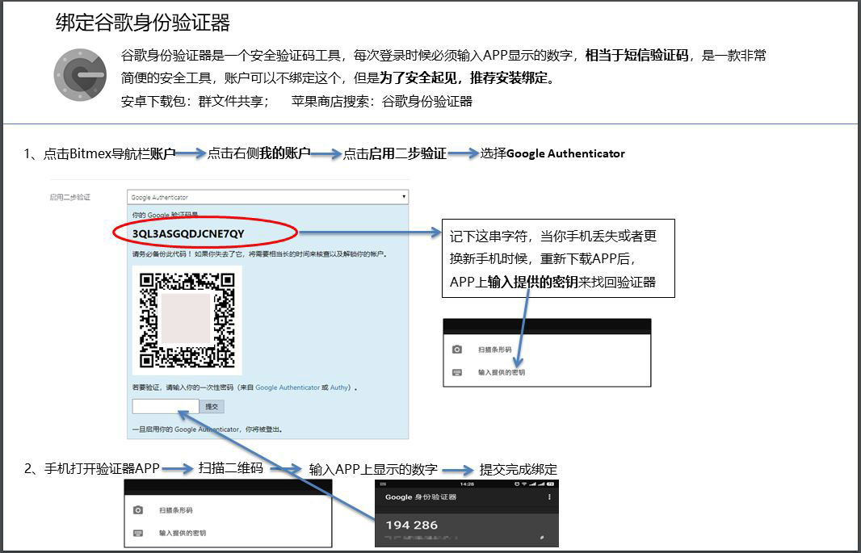Screen dimensions: 861x553
Task: Select the secret key text 3QL3ASGQDJCNE7QY
Action: pos(188,233)
